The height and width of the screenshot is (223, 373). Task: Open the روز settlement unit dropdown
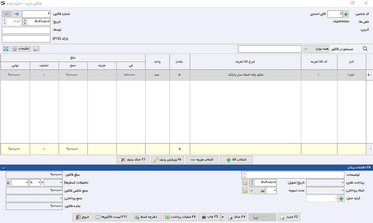(x=257, y=190)
